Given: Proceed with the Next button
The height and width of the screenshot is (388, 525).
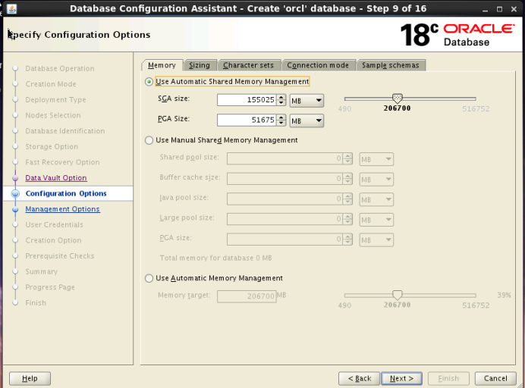Looking at the screenshot, I should [402, 378].
